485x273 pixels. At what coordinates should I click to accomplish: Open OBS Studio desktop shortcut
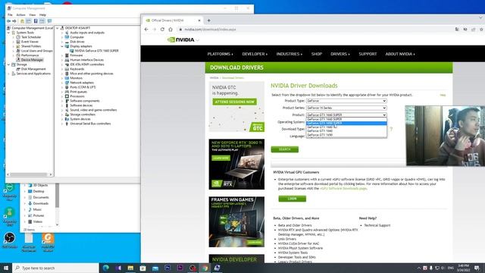(10, 240)
